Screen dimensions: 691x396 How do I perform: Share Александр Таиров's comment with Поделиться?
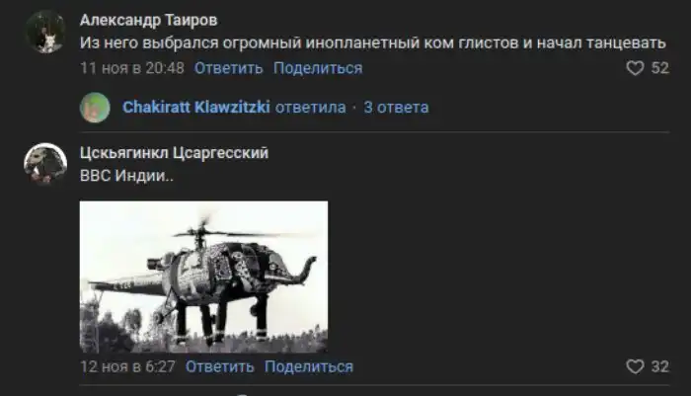318,68
